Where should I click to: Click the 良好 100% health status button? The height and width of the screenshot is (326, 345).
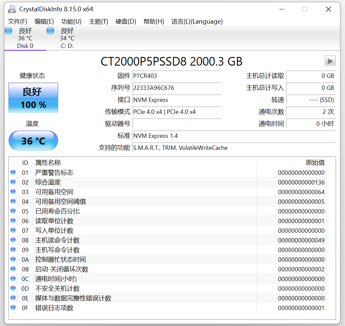pyautogui.click(x=33, y=98)
